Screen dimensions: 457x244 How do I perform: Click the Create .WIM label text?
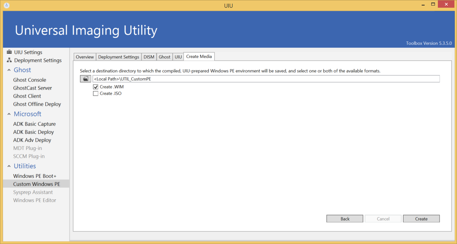click(x=112, y=87)
